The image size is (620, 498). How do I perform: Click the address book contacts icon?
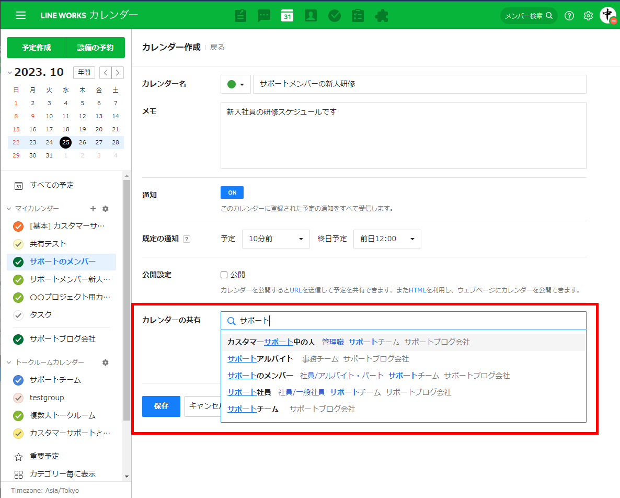(x=311, y=16)
